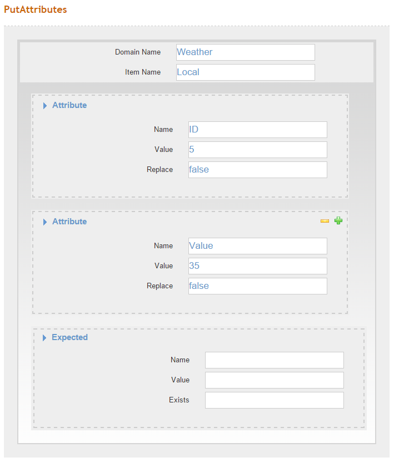Click the PutAttributes page title
The image size is (394, 462).
tap(36, 9)
